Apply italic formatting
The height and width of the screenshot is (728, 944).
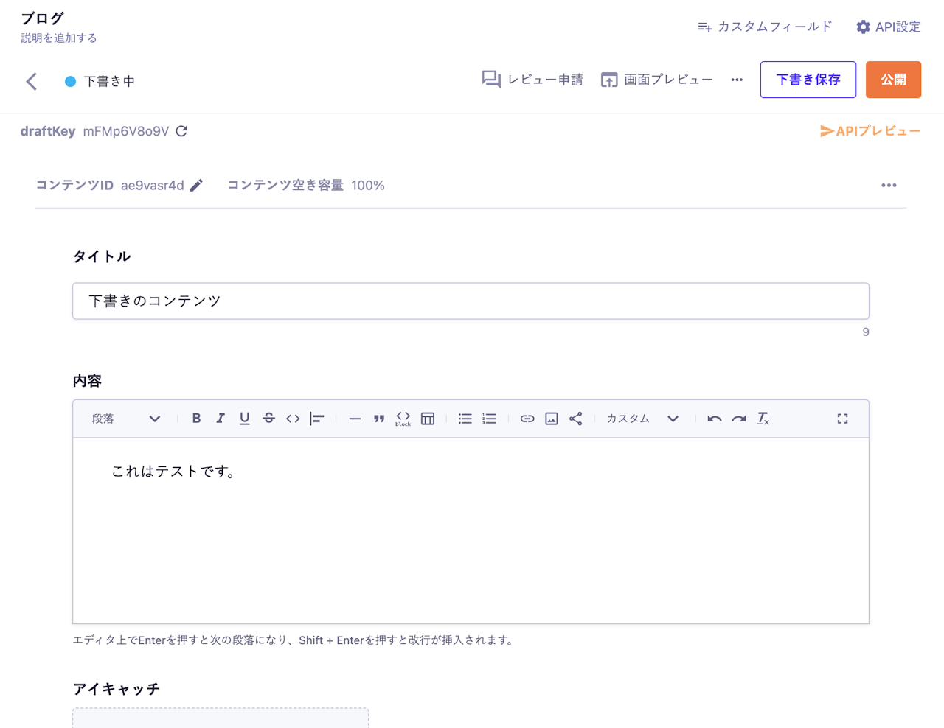point(221,418)
